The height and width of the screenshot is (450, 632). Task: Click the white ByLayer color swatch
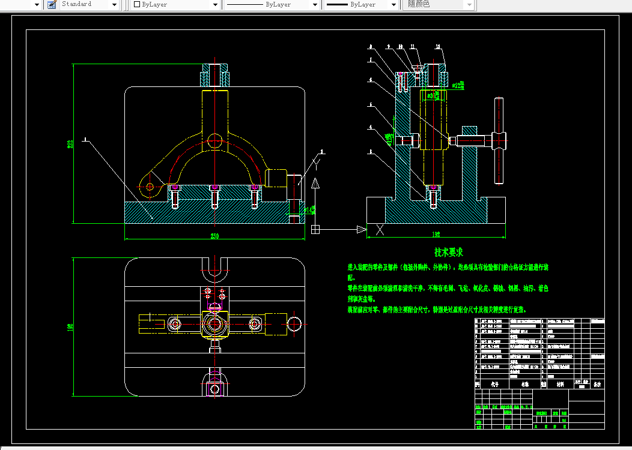(137, 4)
